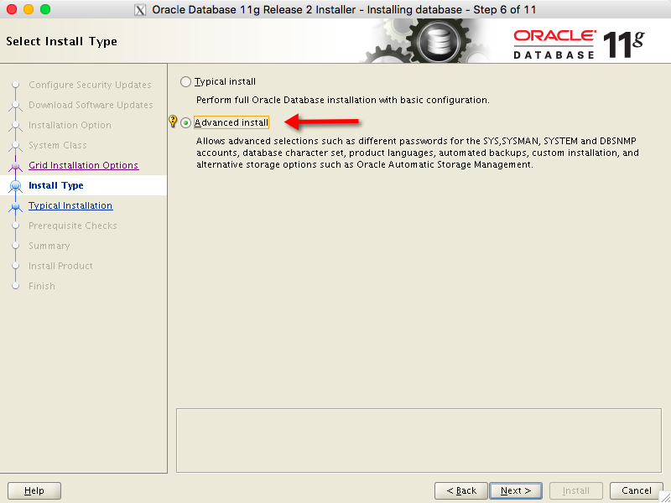
Task: Click the lightbulb hint icon beside Advanced install
Action: 174,122
